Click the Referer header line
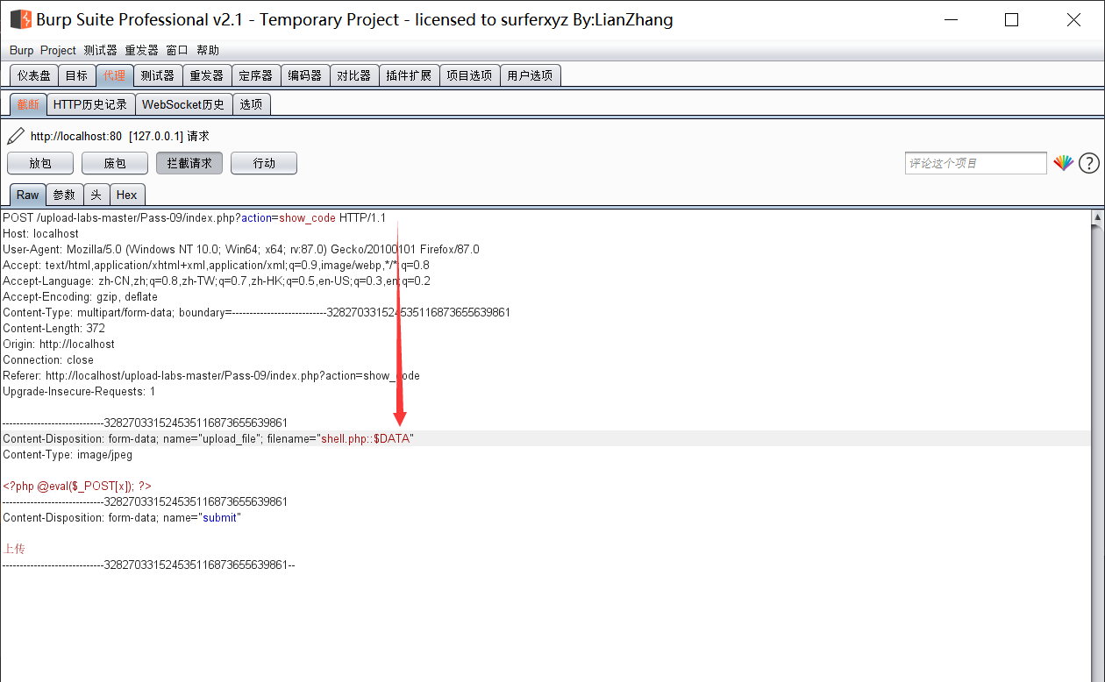Viewport: 1105px width, 682px height. (x=211, y=376)
